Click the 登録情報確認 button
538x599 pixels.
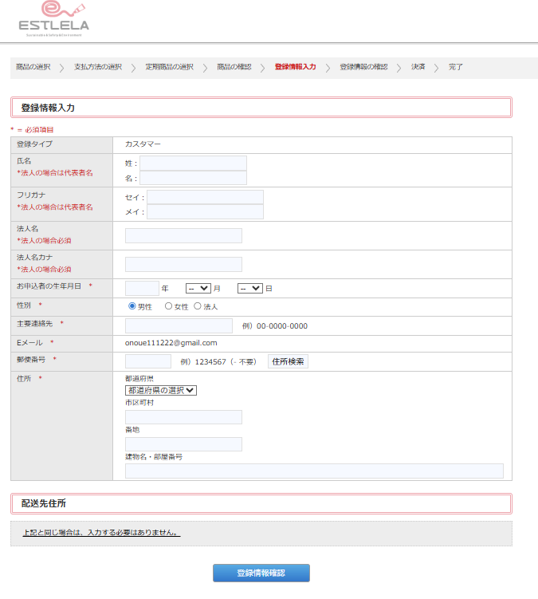(261, 573)
